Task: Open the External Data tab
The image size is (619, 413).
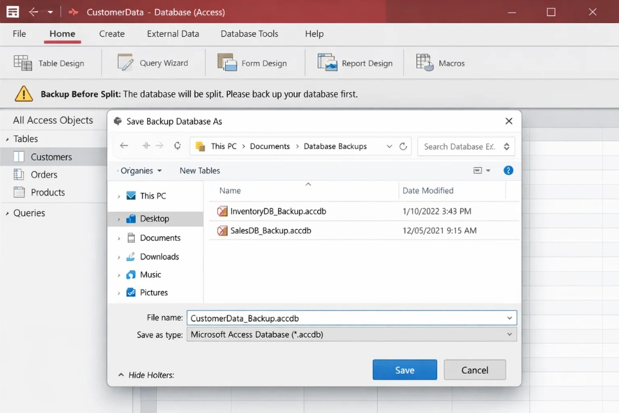Action: point(173,34)
